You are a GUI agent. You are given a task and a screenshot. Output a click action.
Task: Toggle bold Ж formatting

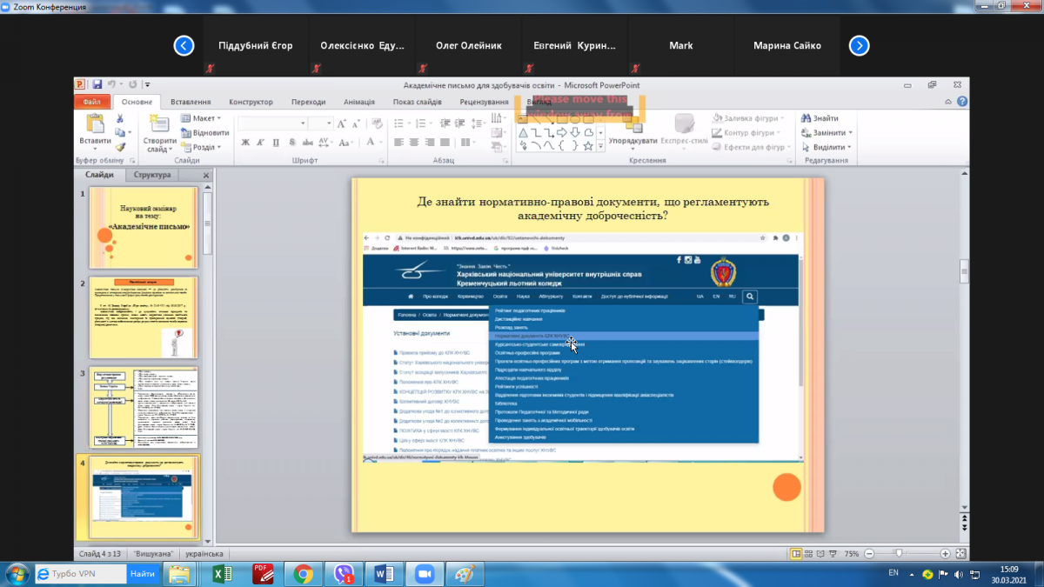point(246,143)
